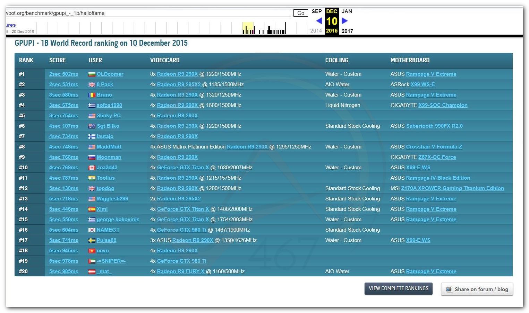529x313 pixels.
Task: Share on forum / blog
Action: [477, 289]
